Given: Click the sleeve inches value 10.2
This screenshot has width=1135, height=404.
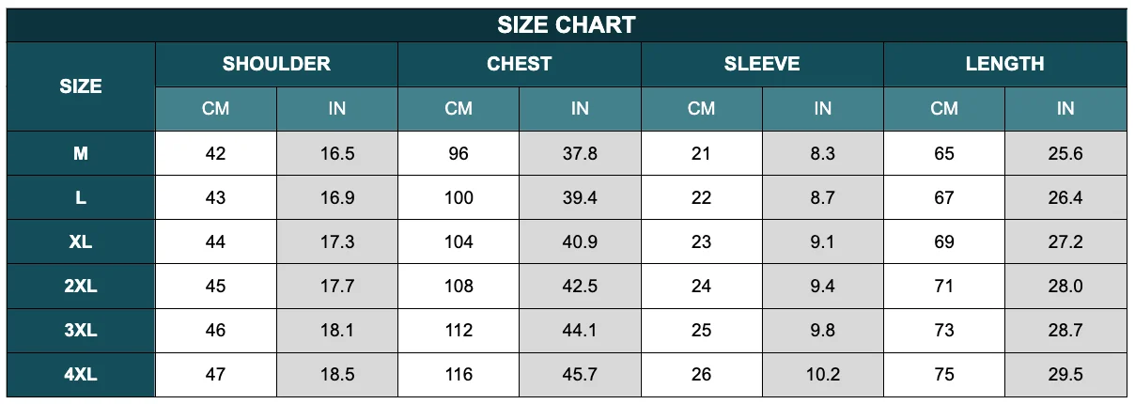Looking at the screenshot, I should [823, 374].
